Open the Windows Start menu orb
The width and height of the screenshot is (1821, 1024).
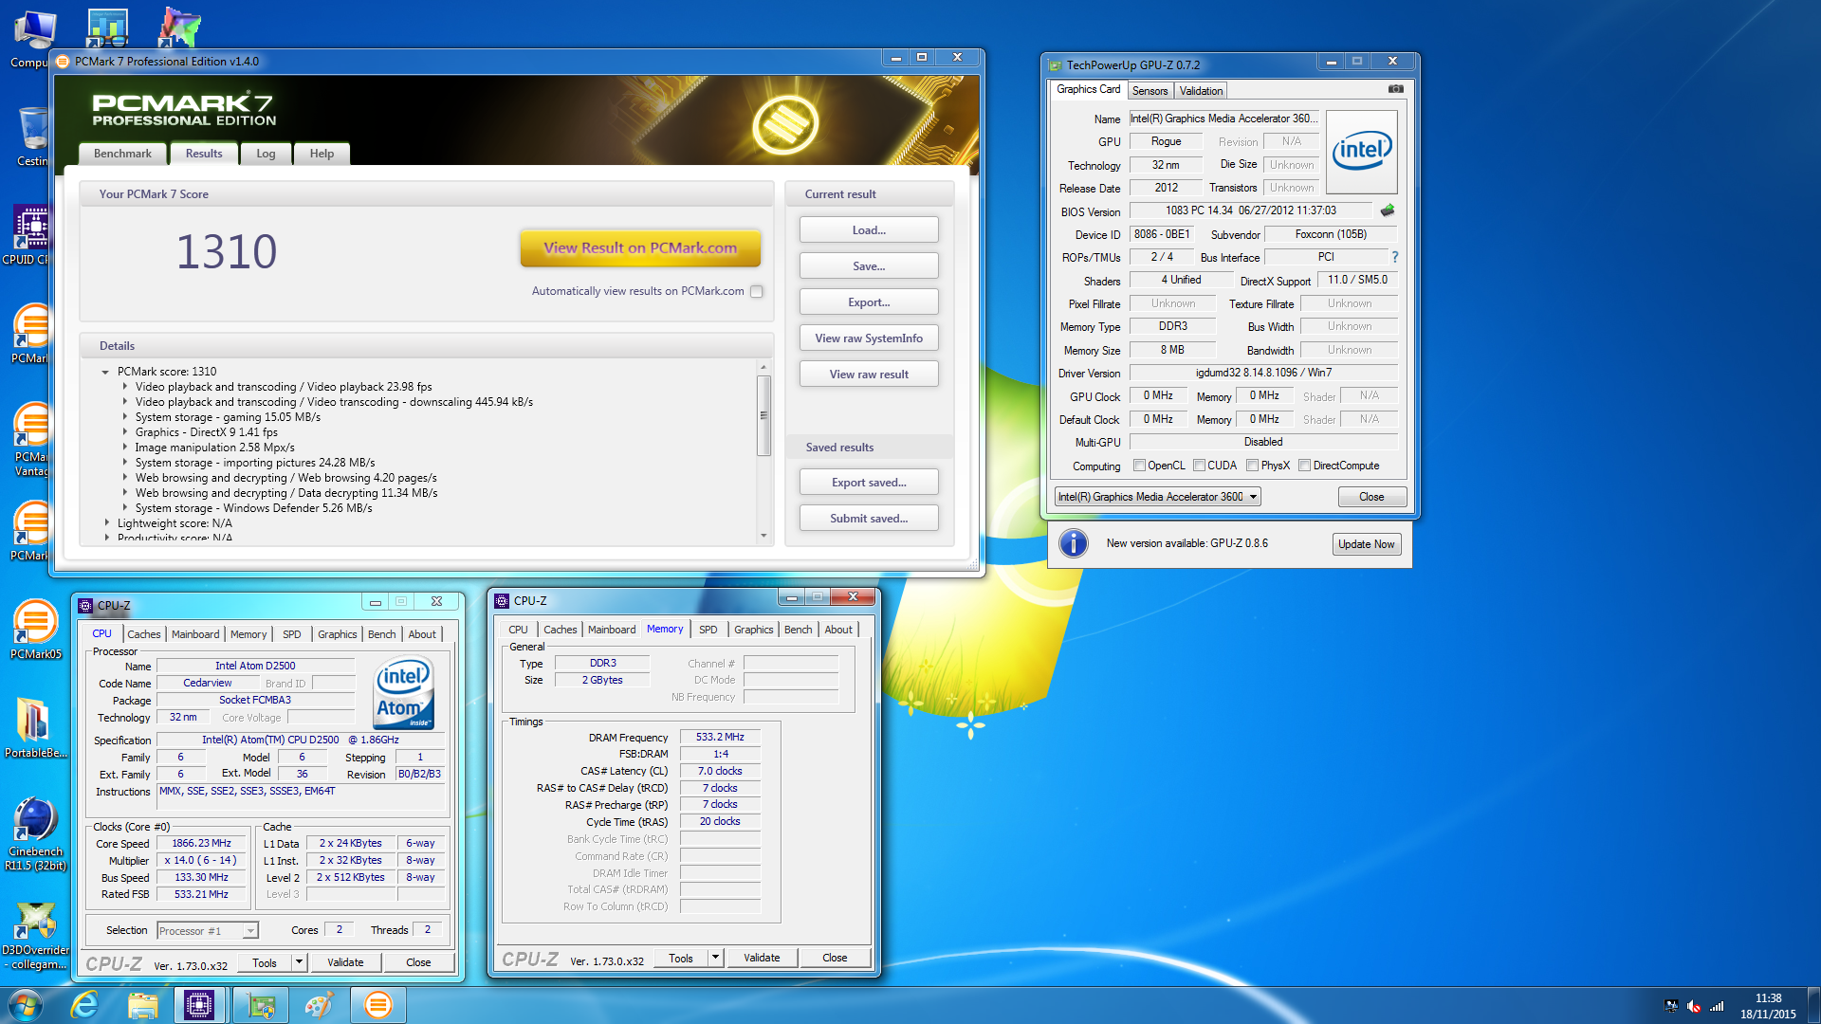(26, 1005)
